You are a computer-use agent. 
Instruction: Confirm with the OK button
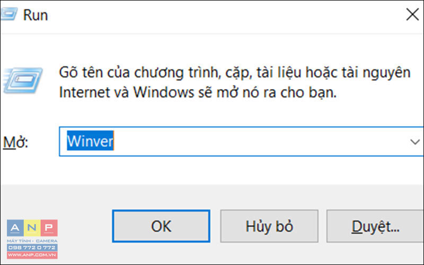[161, 226]
